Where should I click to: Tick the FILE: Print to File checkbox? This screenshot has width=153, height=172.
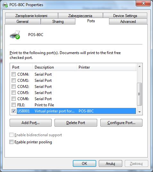(14, 105)
